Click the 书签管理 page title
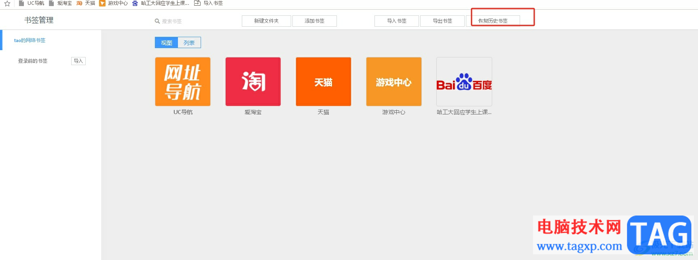This screenshot has width=698, height=260. coord(39,20)
